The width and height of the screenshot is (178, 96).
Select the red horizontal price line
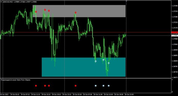click(86, 32)
